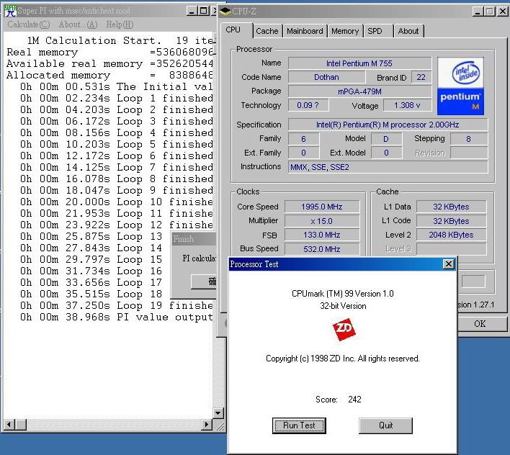Click the Score value 242
Image resolution: width=510 pixels, height=455 pixels.
click(354, 399)
